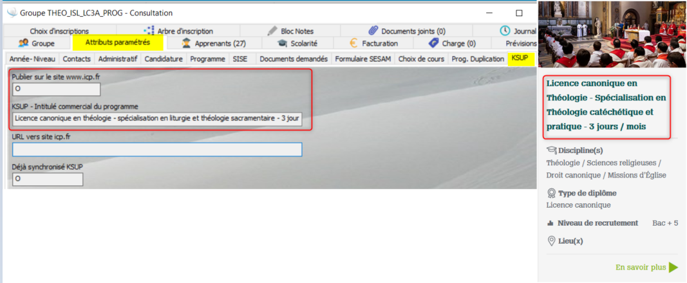Select the Formulaire SESAM sub-tab
The height and width of the screenshot is (283, 687).
coord(363,59)
